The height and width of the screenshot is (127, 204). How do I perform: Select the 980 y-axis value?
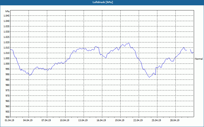pos(8,85)
